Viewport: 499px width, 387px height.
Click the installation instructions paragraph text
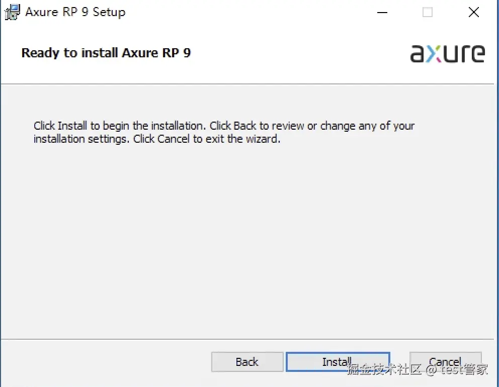pos(223,132)
